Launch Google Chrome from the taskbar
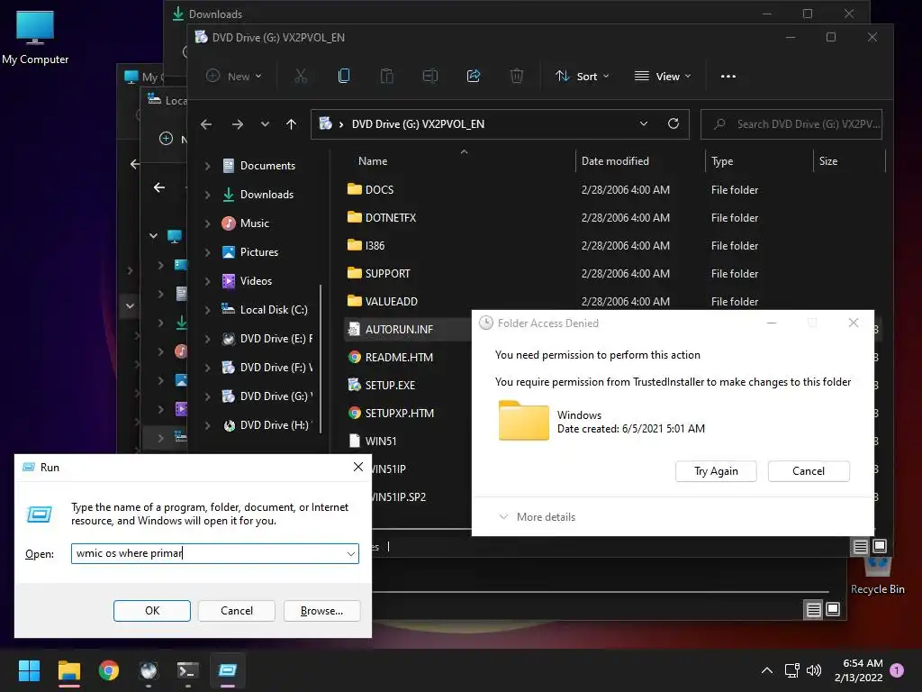Screen dimensions: 922x692 point(109,670)
